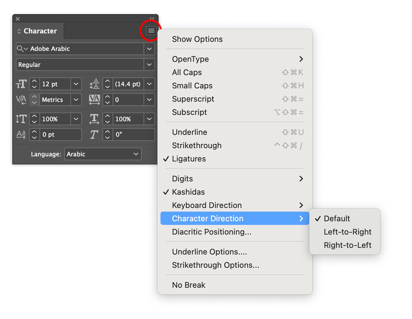412x319 pixels.
Task: Click the leading adjustment icon
Action: click(x=94, y=84)
